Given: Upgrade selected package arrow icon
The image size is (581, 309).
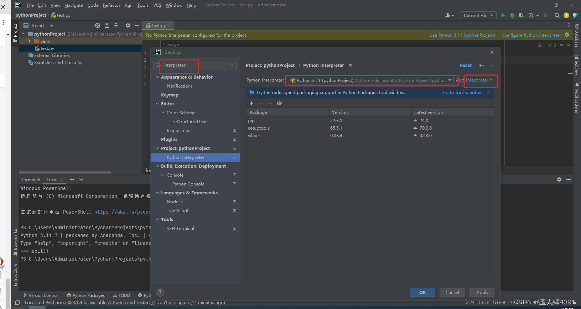Looking at the screenshot, I should [x=270, y=103].
